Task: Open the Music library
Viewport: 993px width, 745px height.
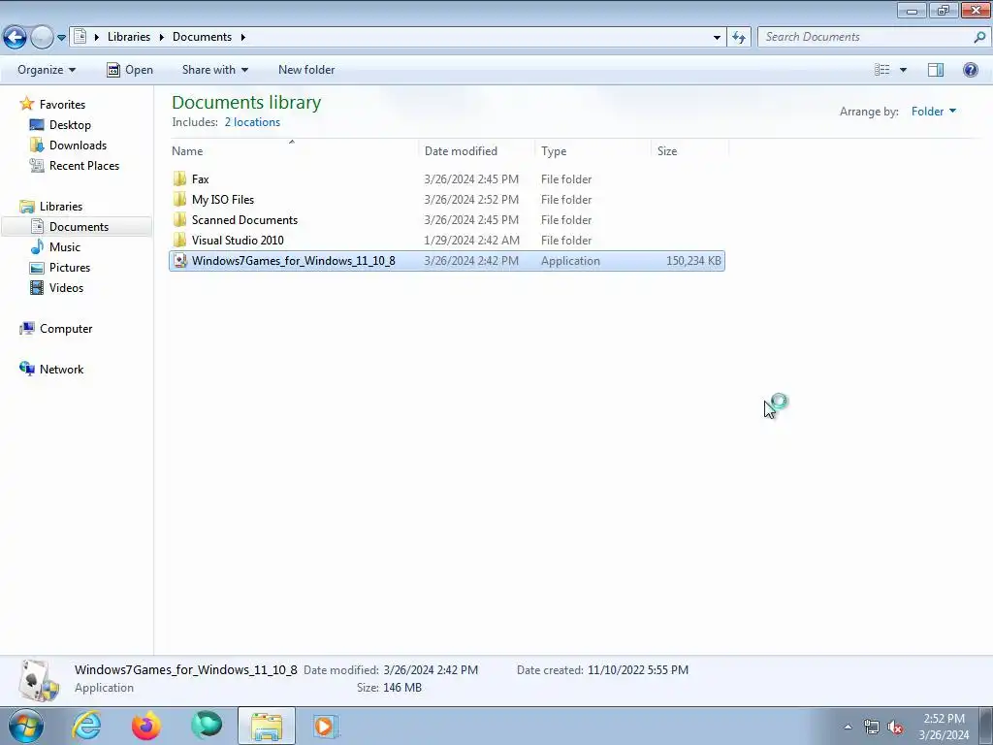Action: coord(65,247)
